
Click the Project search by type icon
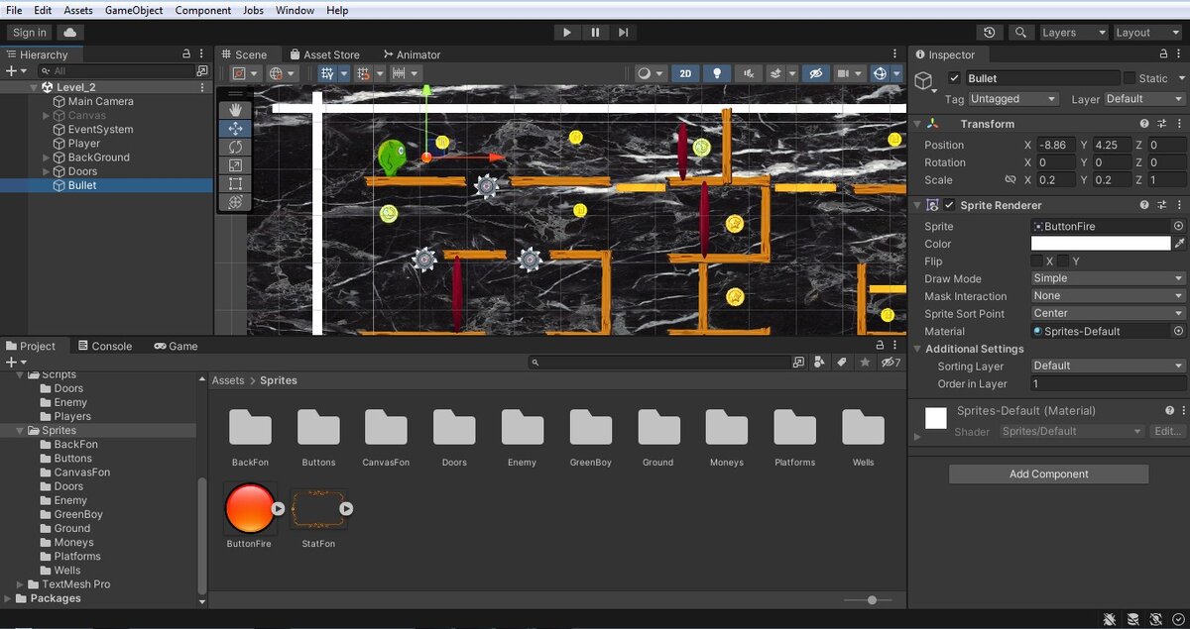point(821,363)
